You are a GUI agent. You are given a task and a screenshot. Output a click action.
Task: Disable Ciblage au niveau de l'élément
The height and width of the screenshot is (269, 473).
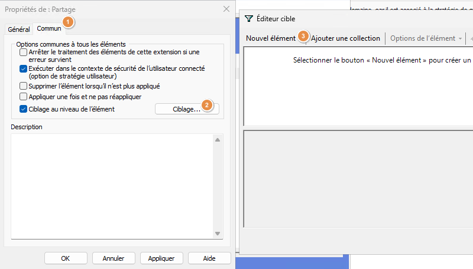point(23,109)
